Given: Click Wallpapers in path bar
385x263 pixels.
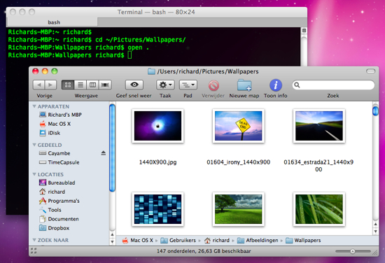Looking at the screenshot, I should coord(304,240).
